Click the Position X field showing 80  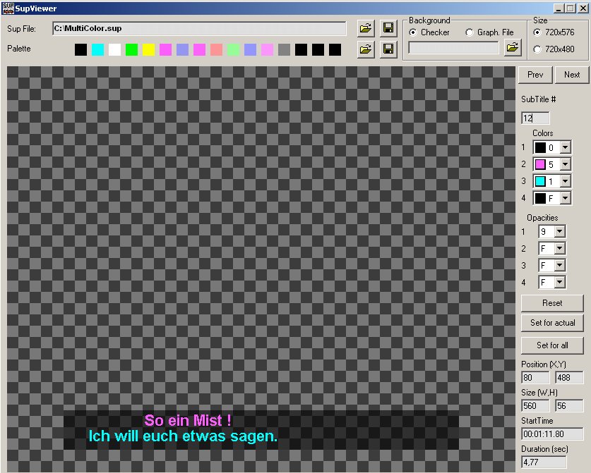pos(535,377)
